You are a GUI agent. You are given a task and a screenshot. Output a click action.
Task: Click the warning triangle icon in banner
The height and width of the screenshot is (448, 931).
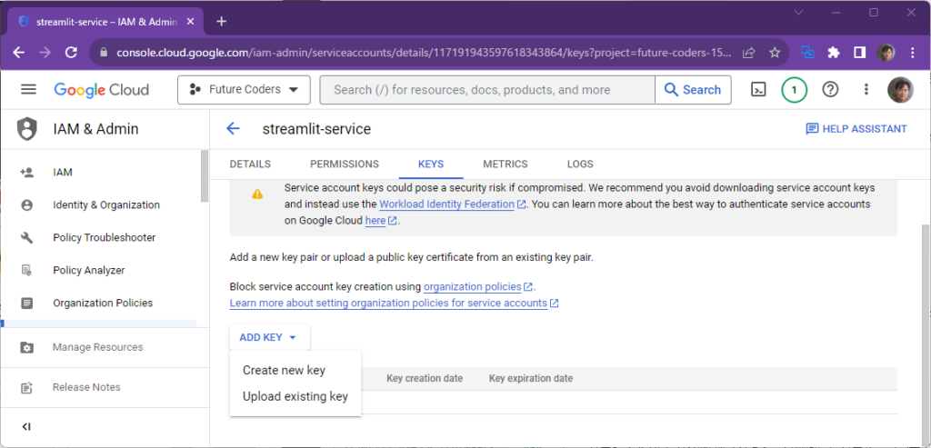[257, 194]
